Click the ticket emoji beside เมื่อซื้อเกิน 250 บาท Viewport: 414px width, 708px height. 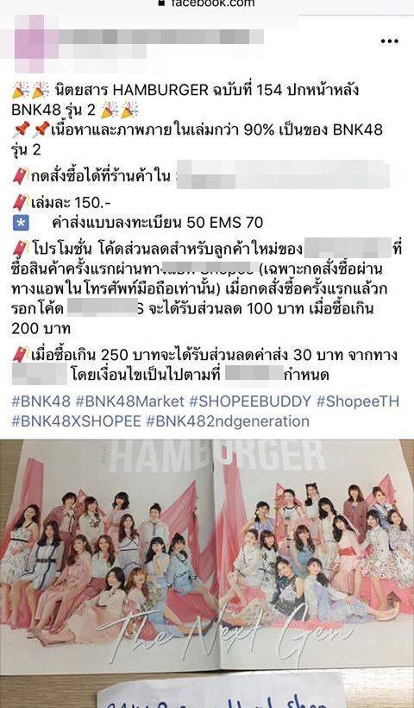point(21,356)
